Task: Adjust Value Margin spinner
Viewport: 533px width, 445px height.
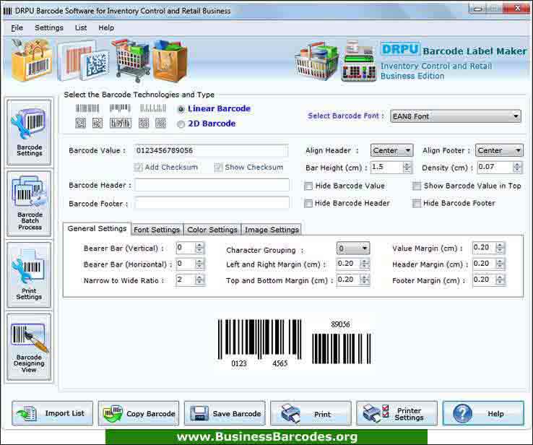Action: click(x=499, y=248)
